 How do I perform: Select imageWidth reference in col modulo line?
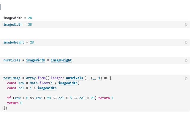tap(47, 88)
